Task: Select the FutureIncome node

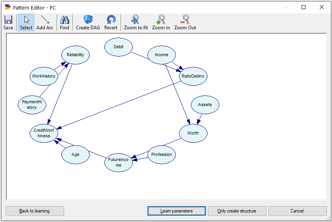Action: tap(119, 162)
